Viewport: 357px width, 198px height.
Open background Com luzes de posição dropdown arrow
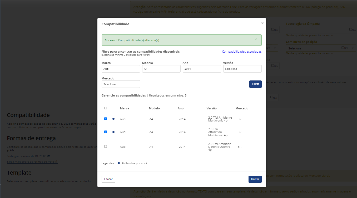[353, 48]
